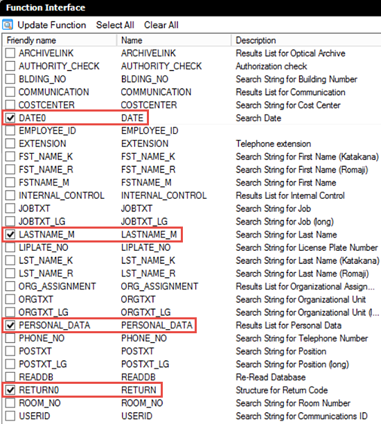
Task: Click 'Re-Read Database' description text
Action: pyautogui.click(x=271, y=377)
